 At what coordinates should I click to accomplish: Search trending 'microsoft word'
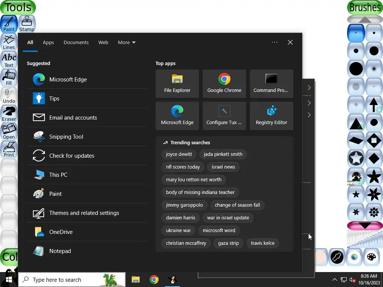(219, 230)
